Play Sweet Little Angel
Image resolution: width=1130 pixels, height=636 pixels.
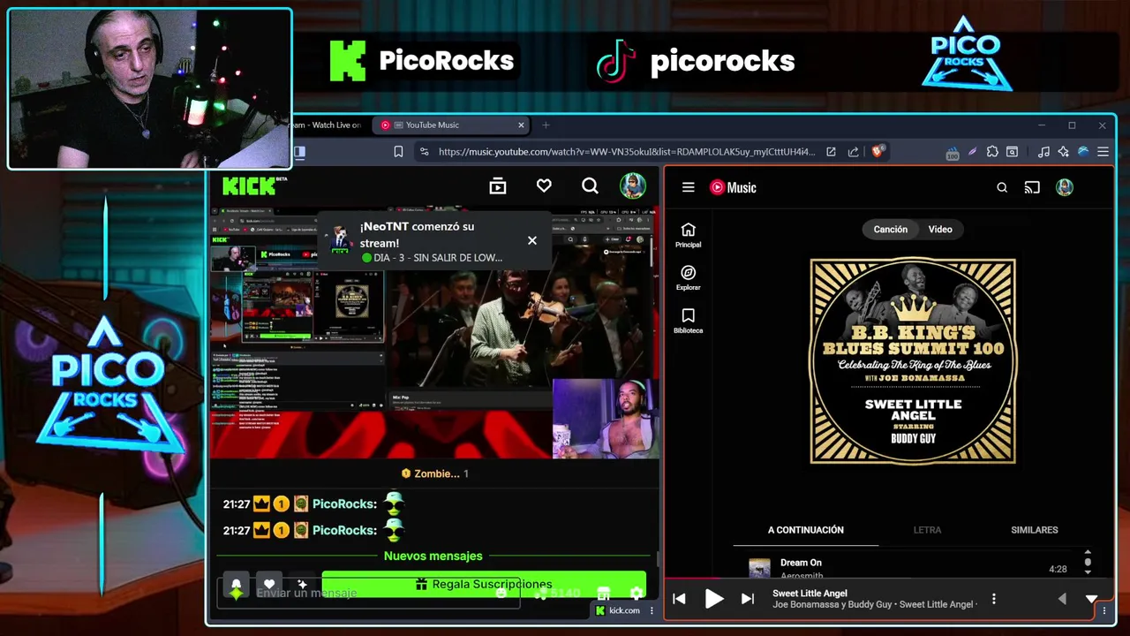(x=713, y=599)
